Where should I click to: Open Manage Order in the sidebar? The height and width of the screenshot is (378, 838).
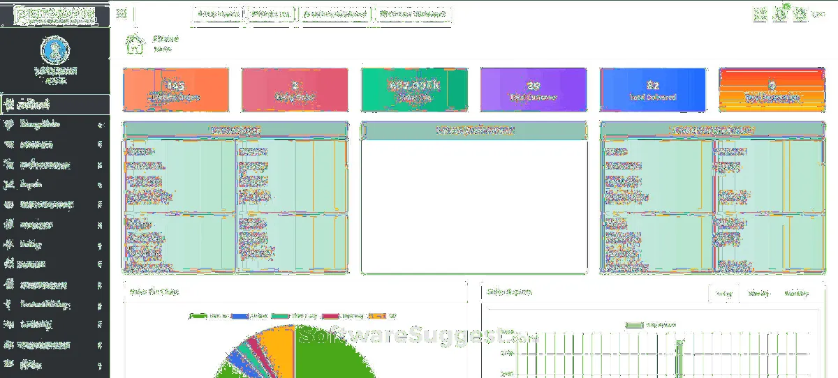pos(55,125)
